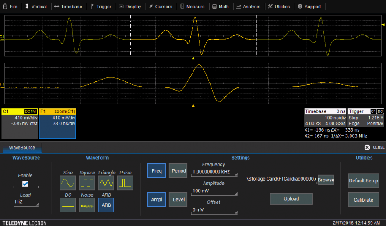386x226 pixels.
Task: Select the DC waveform icon
Action: [67, 205]
